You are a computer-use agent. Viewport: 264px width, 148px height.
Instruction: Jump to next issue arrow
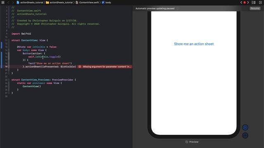(x=248, y=2)
